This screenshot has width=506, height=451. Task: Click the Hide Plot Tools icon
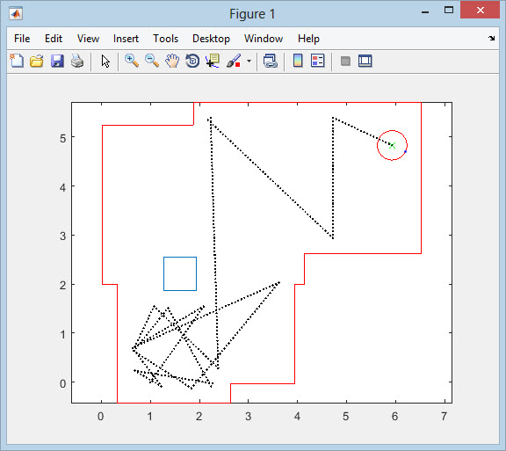(345, 61)
